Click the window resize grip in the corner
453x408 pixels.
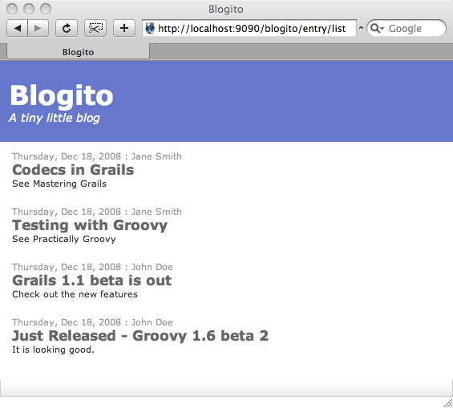[x=448, y=403]
